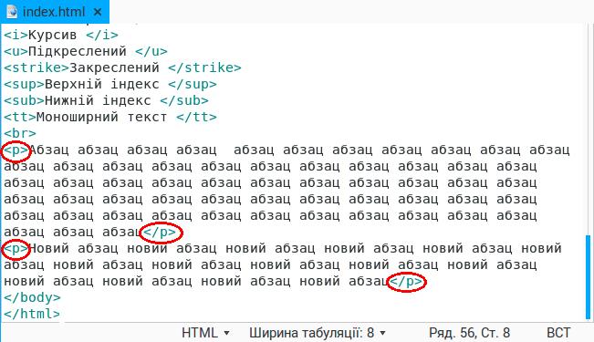Click the <p> tag before Новий

[16, 249]
